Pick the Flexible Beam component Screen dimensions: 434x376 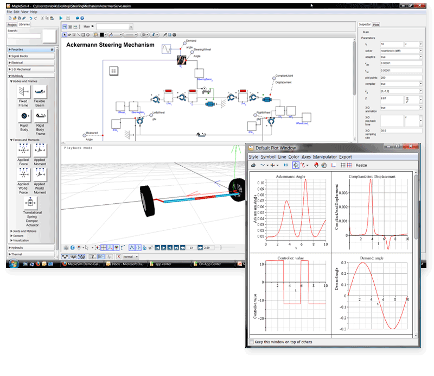pos(40,91)
